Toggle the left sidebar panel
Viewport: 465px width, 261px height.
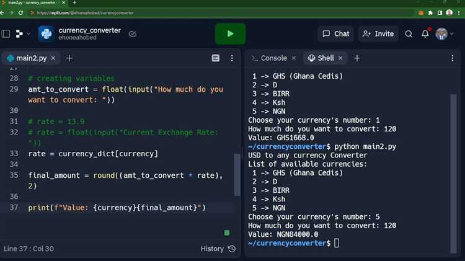click(6, 34)
